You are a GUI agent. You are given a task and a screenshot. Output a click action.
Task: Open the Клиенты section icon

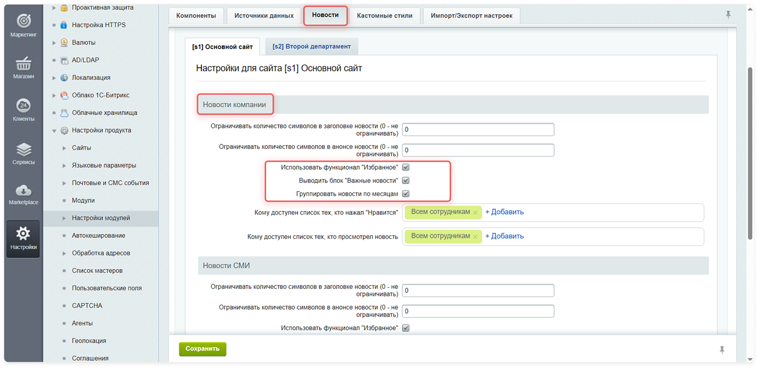pos(24,105)
